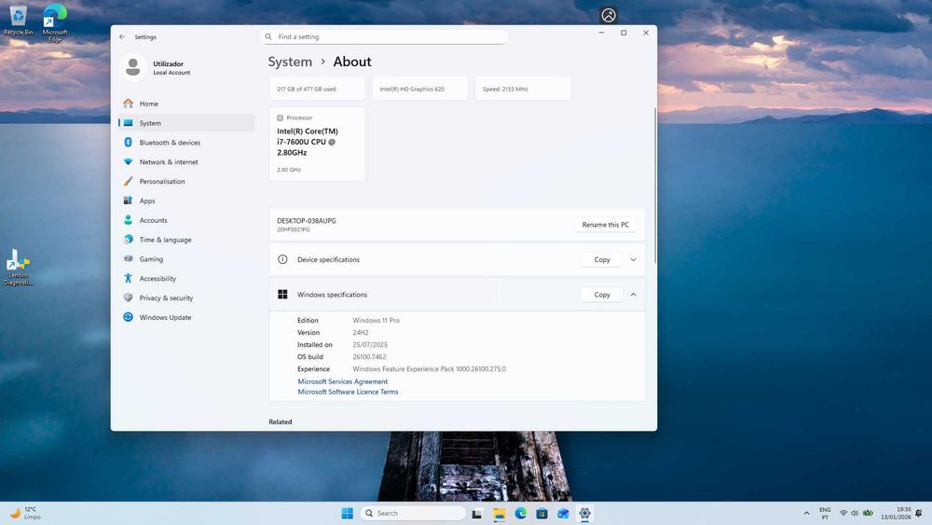The width and height of the screenshot is (932, 525).
Task: Click the Settings back arrow
Action: [122, 37]
